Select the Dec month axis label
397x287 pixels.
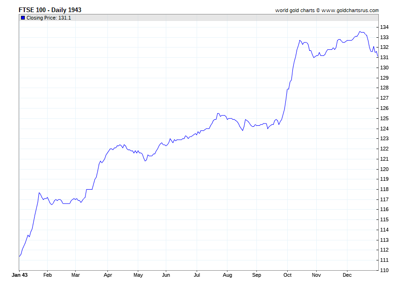[x=347, y=275]
